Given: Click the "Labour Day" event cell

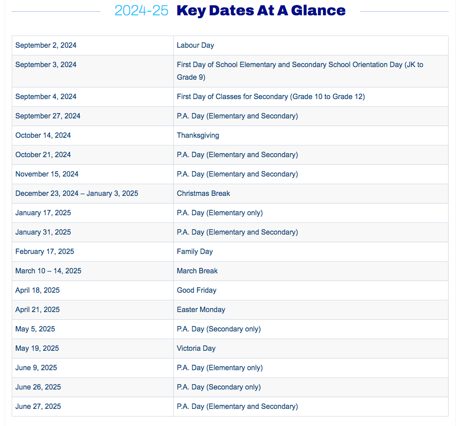Looking at the screenshot, I should pyautogui.click(x=195, y=45).
